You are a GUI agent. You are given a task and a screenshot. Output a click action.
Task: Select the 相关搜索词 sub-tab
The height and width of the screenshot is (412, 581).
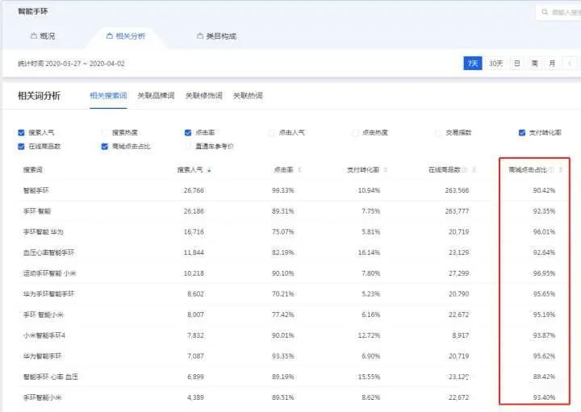(108, 95)
